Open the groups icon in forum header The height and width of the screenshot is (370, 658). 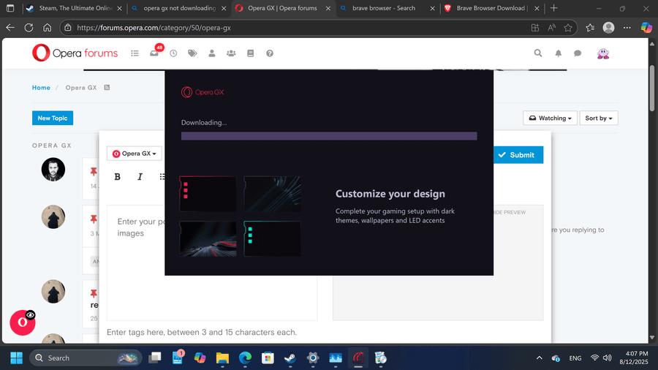coord(231,53)
